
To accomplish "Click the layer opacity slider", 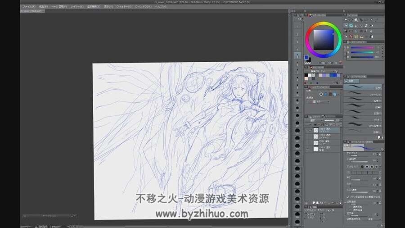I will click(329, 120).
